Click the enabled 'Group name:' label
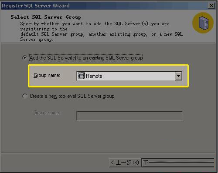Screen dimensions: 218x173 47,75
